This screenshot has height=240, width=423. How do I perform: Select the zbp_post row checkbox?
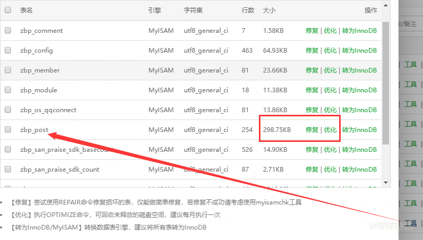tap(8, 130)
